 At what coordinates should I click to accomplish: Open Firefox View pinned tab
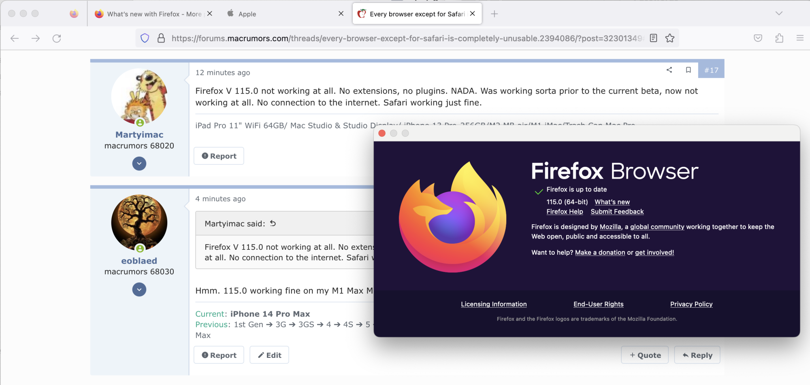[x=74, y=14]
